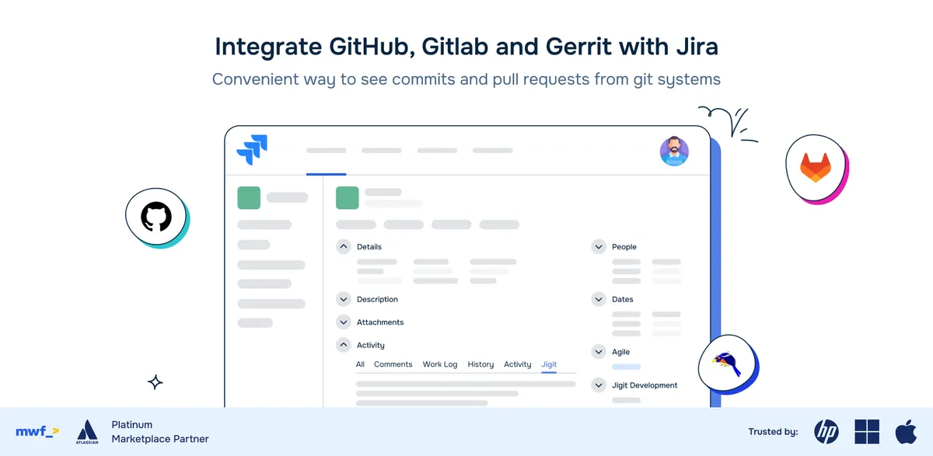Click the blue Agile placeholder pill

click(x=627, y=367)
